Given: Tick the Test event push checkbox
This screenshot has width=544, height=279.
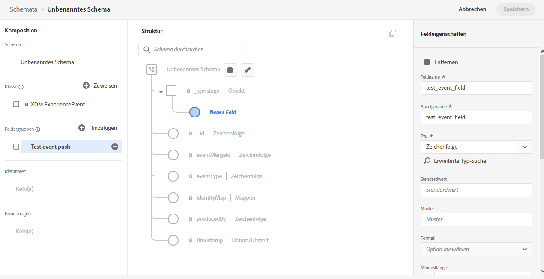Looking at the screenshot, I should tap(16, 147).
